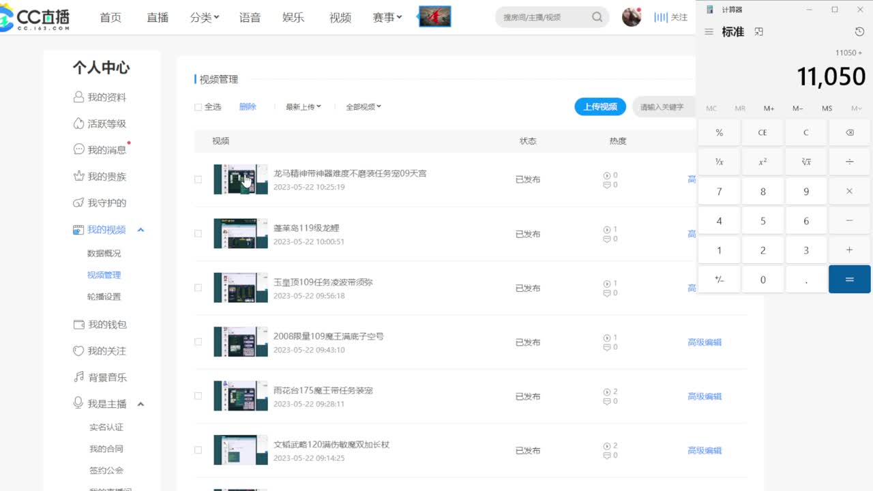Expand the 全部视频 filter dropdown

tap(363, 107)
